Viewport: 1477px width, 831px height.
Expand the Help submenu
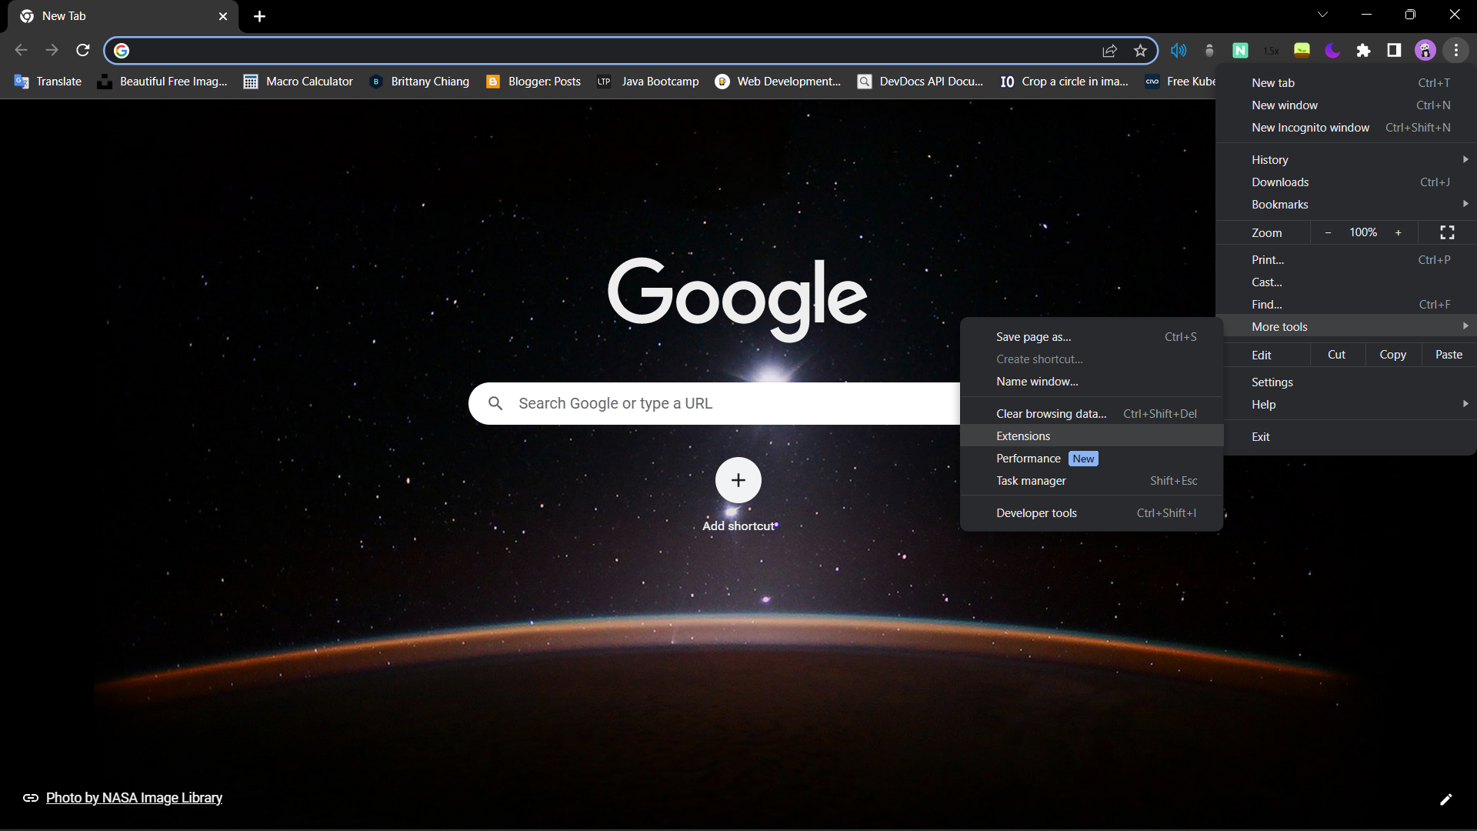tap(1346, 405)
